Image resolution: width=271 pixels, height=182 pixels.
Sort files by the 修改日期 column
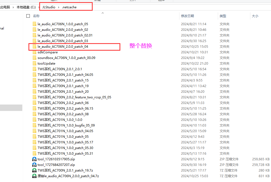click(x=187, y=16)
